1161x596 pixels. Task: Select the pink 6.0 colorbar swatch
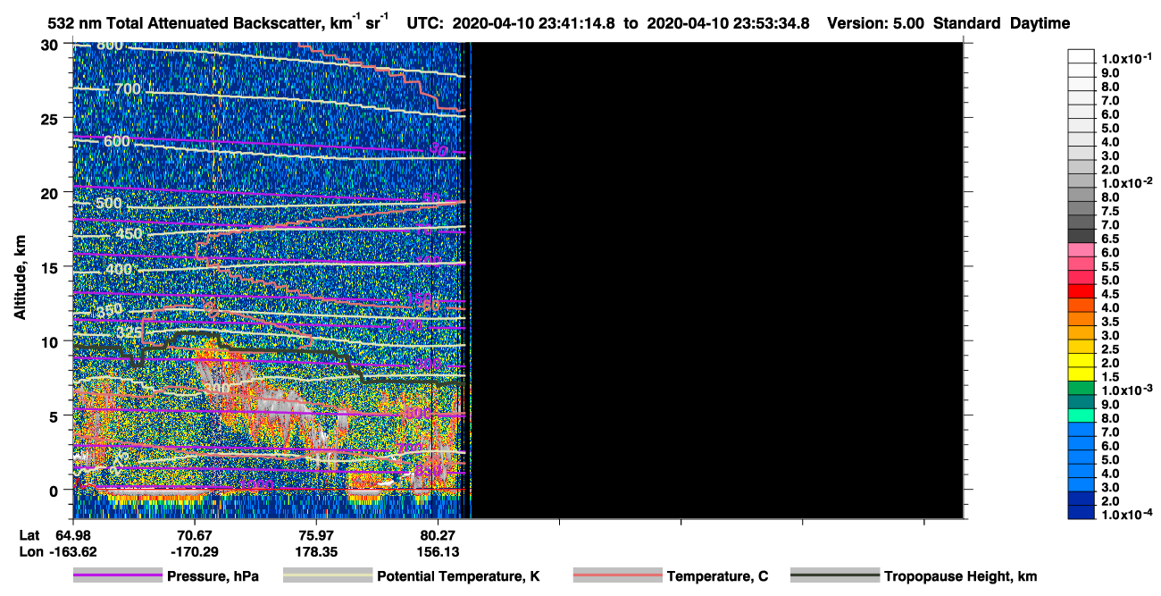(x=1082, y=251)
